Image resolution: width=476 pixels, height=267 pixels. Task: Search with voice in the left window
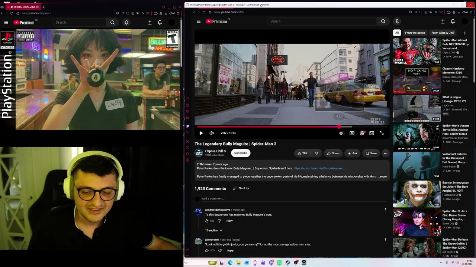pyautogui.click(x=126, y=23)
